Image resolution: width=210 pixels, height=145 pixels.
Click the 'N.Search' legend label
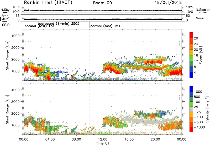click(x=203, y=10)
